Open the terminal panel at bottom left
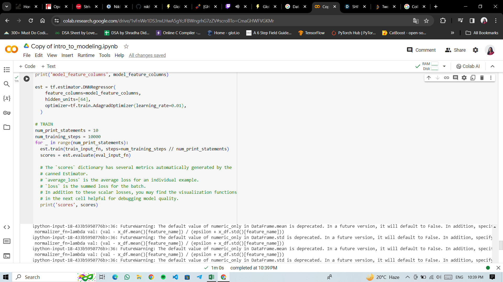Image resolution: width=503 pixels, height=282 pixels. pyautogui.click(x=7, y=256)
